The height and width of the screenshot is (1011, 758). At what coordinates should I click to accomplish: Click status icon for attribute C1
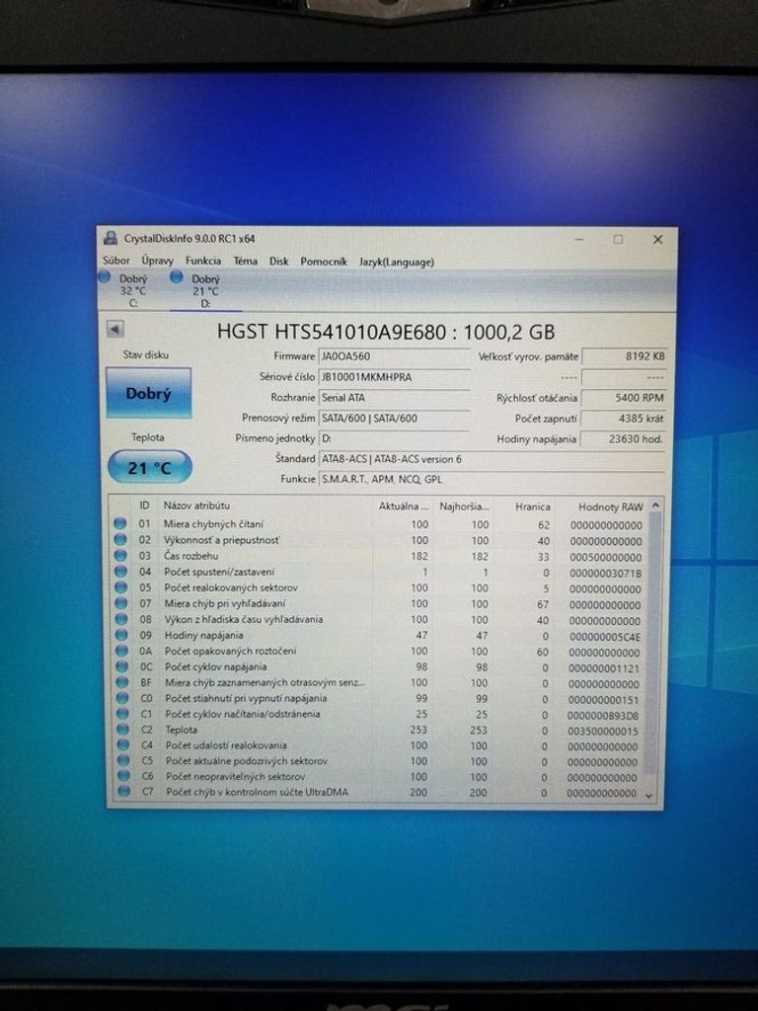coord(122,714)
